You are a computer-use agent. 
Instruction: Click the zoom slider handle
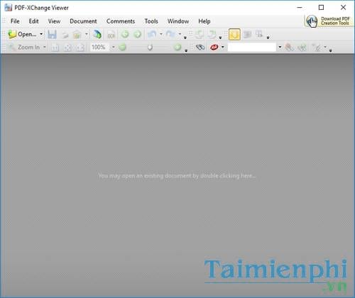150,48
